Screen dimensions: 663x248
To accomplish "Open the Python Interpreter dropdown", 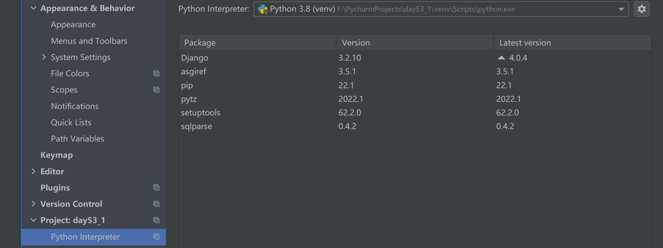I will pos(621,9).
